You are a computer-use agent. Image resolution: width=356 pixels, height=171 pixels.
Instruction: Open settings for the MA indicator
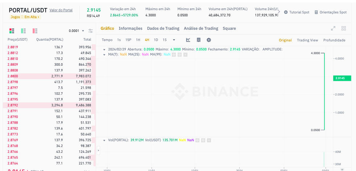click(179, 54)
